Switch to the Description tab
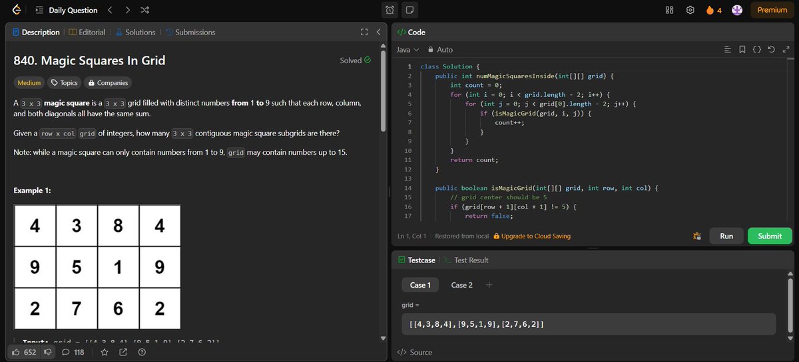Screen dimensions: 799x362 point(35,32)
